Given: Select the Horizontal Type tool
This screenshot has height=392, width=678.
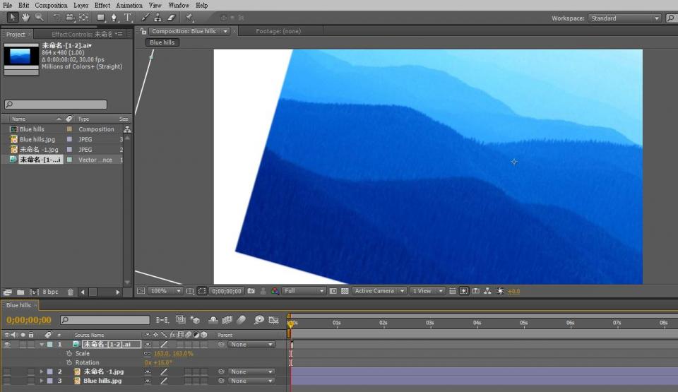Looking at the screenshot, I should pyautogui.click(x=128, y=17).
